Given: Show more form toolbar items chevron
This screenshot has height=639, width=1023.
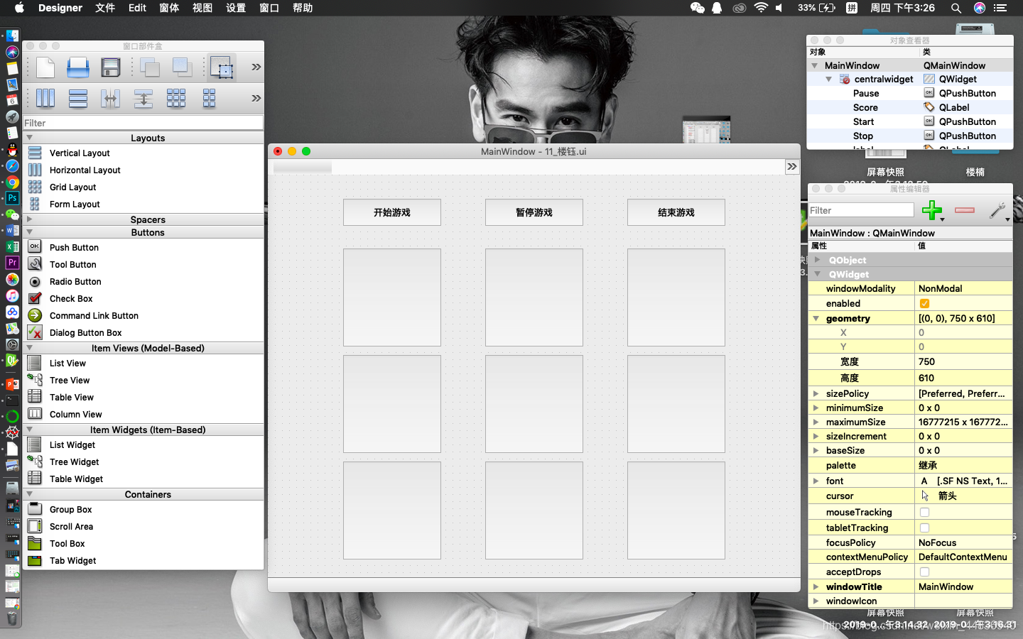Looking at the screenshot, I should pyautogui.click(x=792, y=166).
